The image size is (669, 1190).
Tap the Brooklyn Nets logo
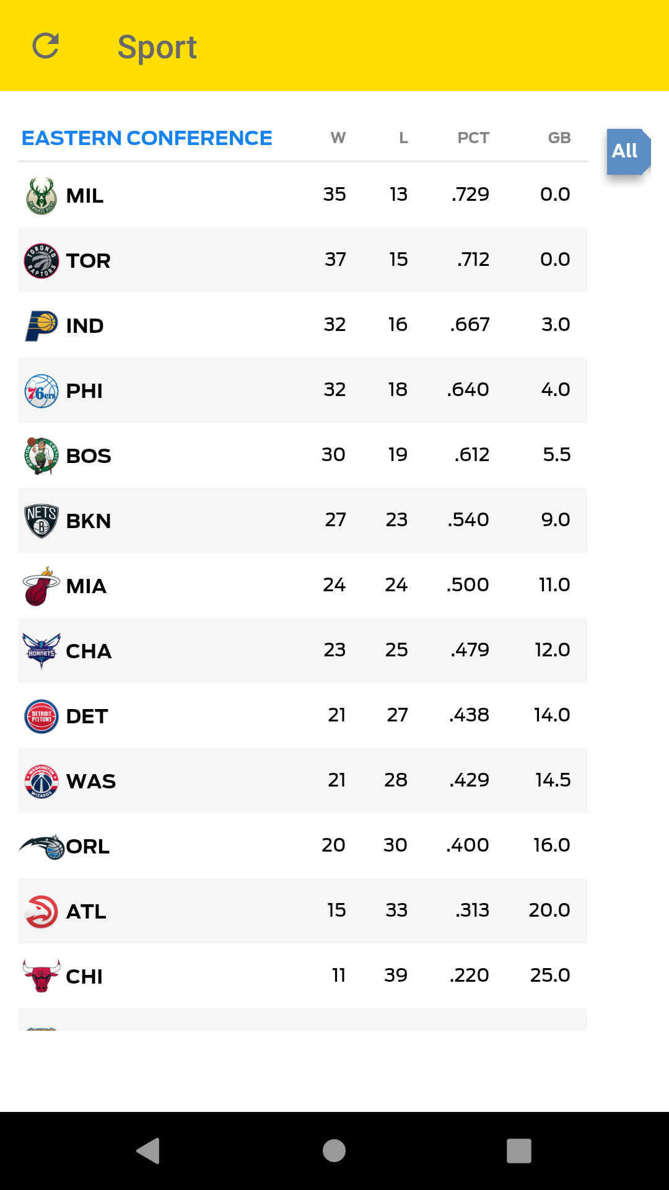tap(42, 521)
